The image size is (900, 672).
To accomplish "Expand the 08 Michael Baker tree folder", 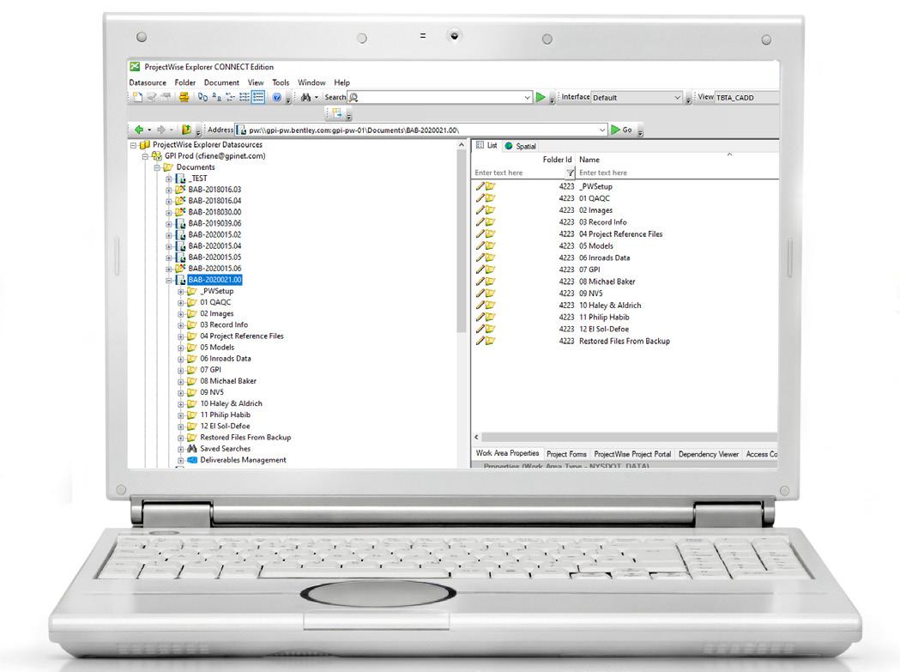I will pos(181,381).
